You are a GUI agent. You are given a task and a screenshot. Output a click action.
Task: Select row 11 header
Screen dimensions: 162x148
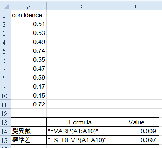coord(5,104)
